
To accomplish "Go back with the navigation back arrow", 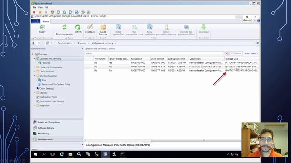I will 34,43.
